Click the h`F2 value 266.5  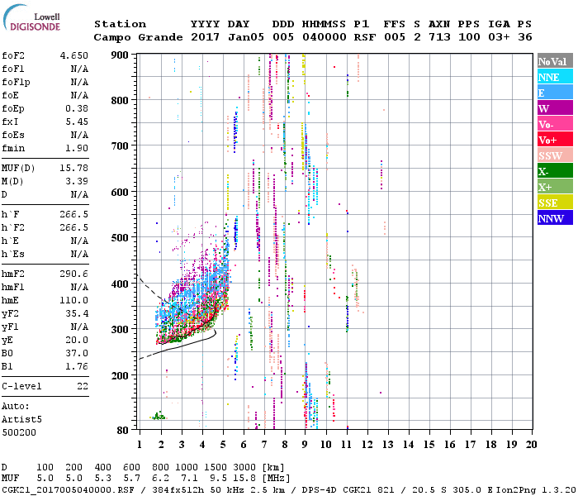74,227
